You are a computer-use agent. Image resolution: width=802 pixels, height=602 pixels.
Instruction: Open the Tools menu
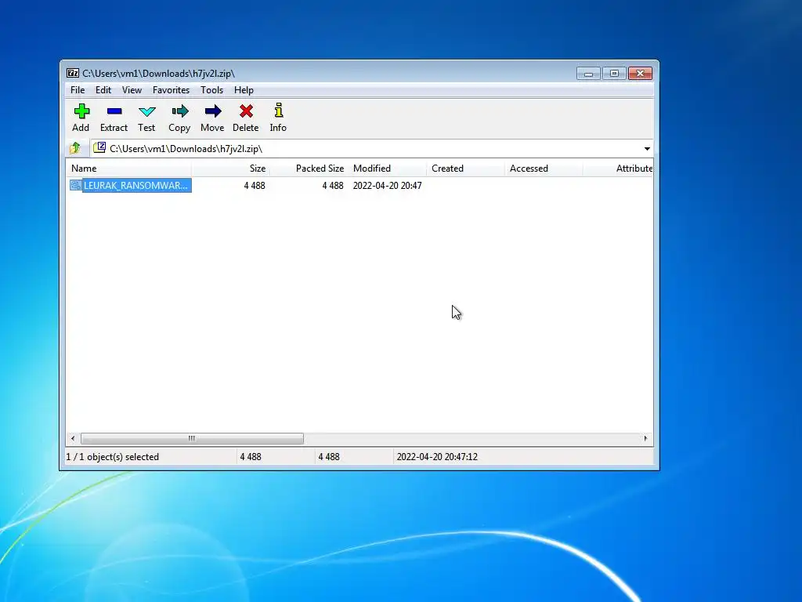pyautogui.click(x=211, y=90)
